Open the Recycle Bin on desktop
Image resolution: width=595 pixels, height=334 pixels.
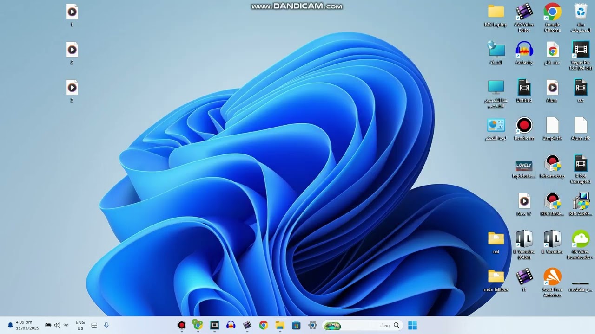581,18
